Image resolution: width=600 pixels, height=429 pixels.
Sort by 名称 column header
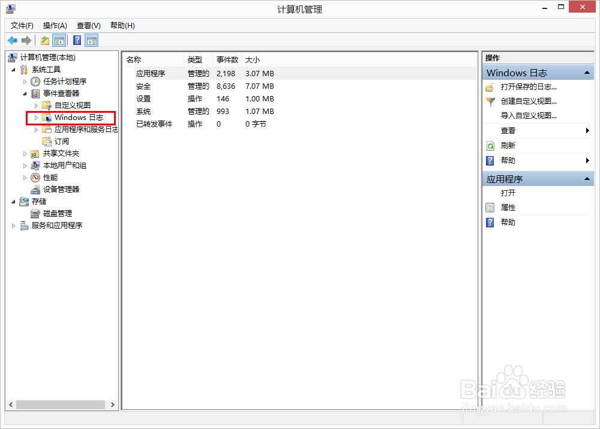(154, 60)
